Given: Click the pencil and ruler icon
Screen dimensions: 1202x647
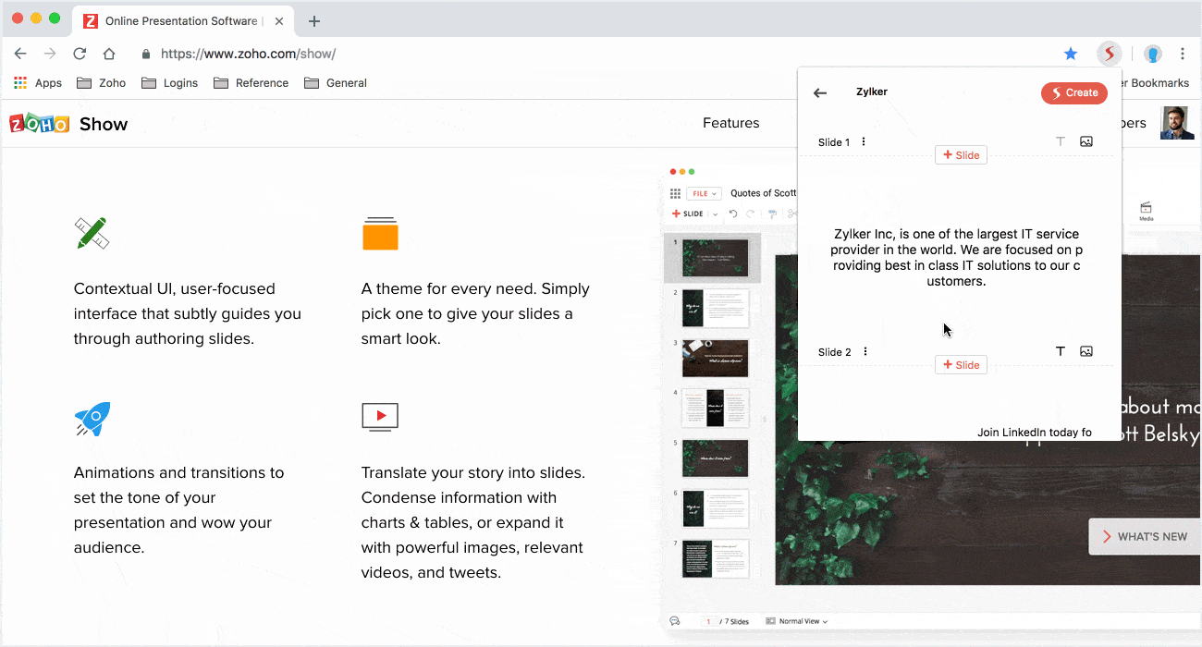Looking at the screenshot, I should (x=92, y=233).
